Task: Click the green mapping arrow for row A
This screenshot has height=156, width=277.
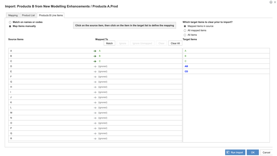Action: click(95, 51)
